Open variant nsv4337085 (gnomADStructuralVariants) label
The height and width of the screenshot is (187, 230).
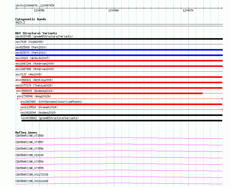[44, 36]
